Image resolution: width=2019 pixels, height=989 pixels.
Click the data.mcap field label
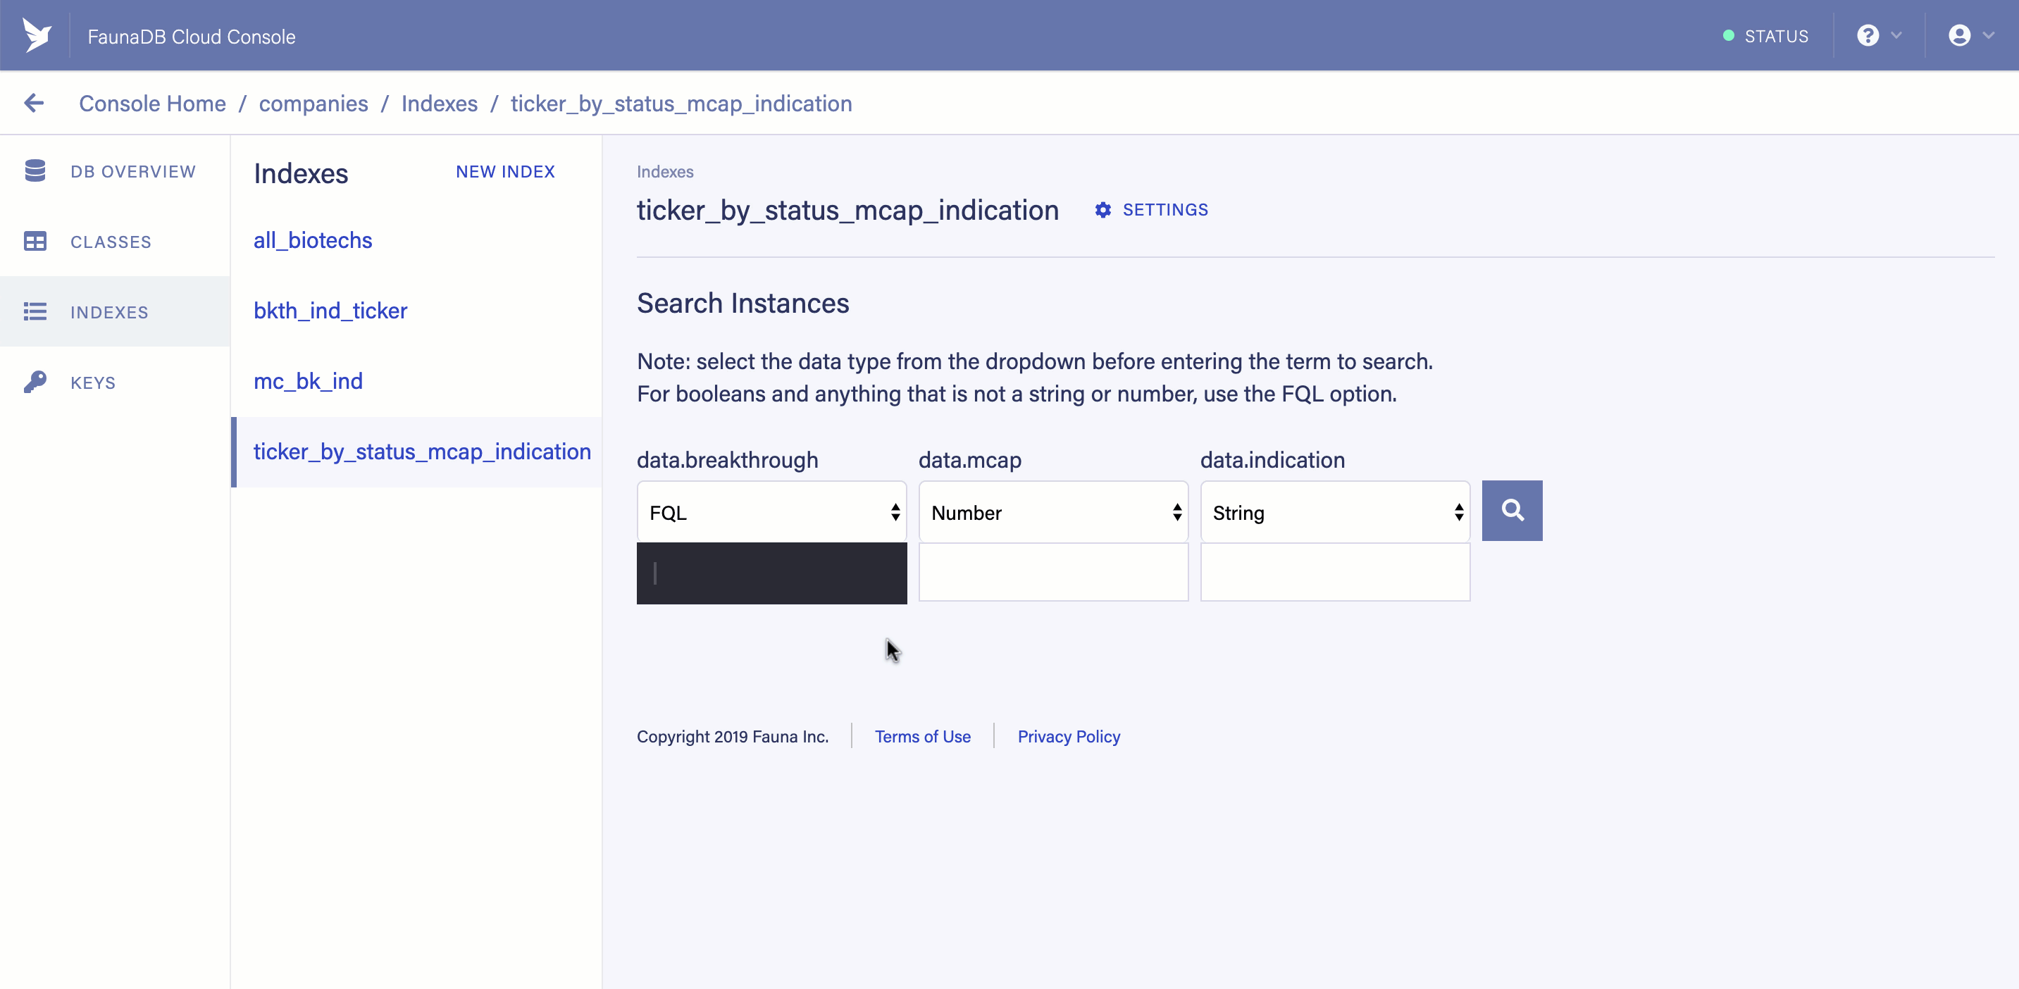coord(969,460)
